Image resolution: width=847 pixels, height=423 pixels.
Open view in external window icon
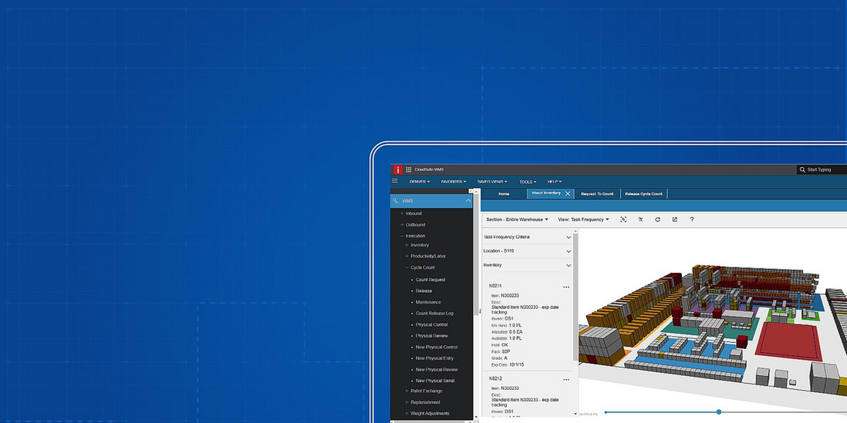[675, 220]
